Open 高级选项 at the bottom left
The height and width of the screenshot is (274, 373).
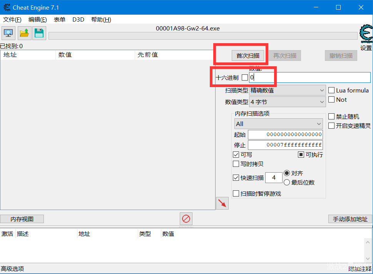(12, 269)
